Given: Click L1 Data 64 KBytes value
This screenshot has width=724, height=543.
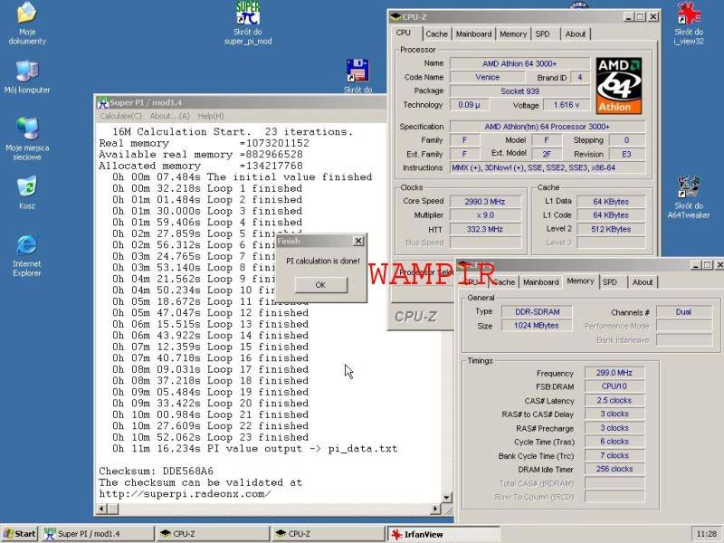Looking at the screenshot, I should pos(611,201).
